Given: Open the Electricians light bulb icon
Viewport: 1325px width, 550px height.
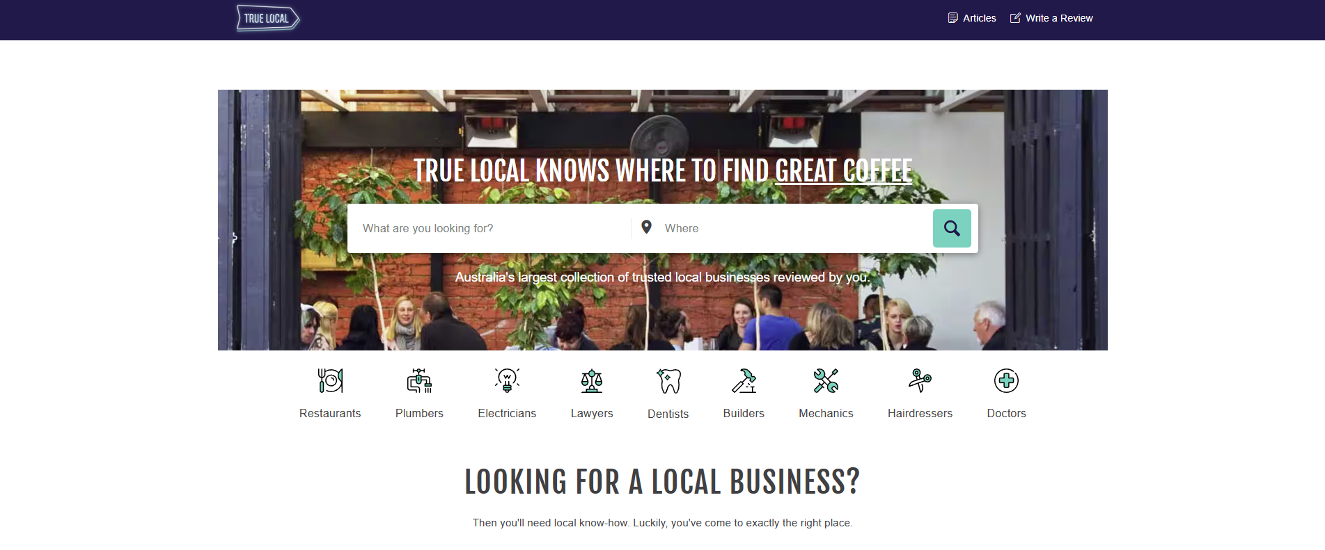Looking at the screenshot, I should tap(507, 380).
